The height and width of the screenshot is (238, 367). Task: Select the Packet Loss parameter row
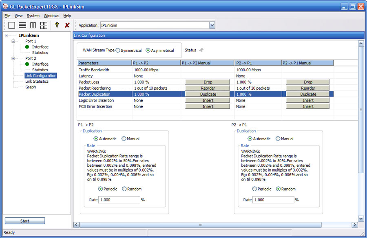(x=206, y=82)
